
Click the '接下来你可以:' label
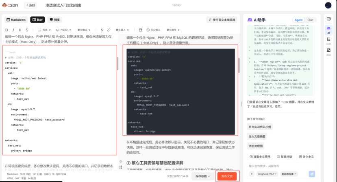tap(256, 119)
